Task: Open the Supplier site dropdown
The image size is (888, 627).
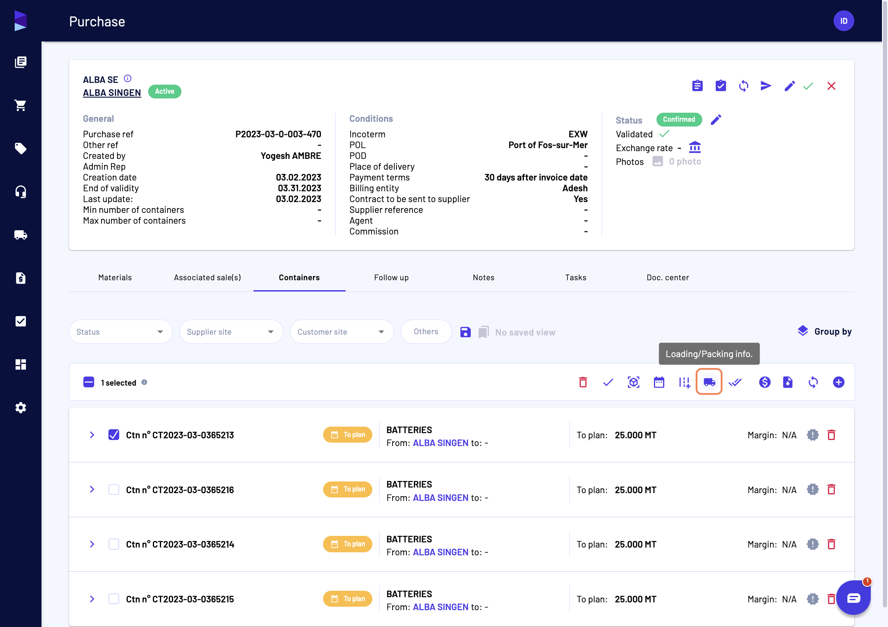Action: click(x=231, y=332)
